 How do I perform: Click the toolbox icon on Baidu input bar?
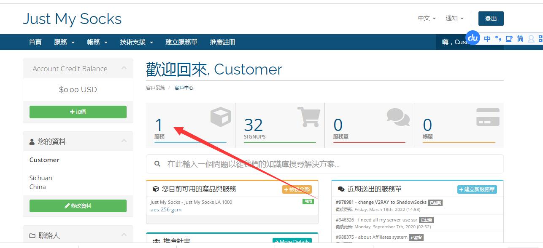(509, 38)
